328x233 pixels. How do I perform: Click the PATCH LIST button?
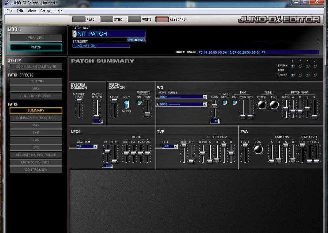pos(136,40)
